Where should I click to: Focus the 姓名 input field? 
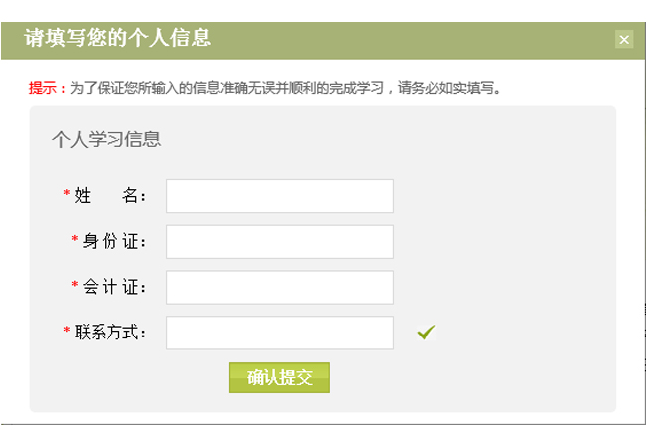point(280,196)
